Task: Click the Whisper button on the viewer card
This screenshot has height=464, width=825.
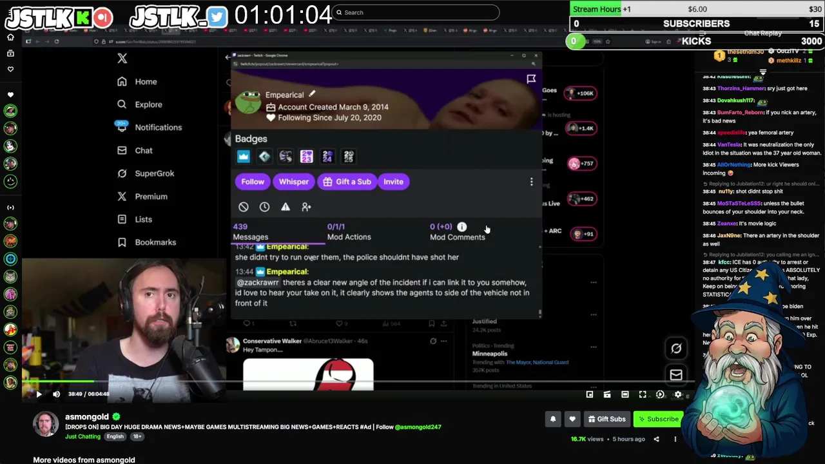Action: point(293,182)
